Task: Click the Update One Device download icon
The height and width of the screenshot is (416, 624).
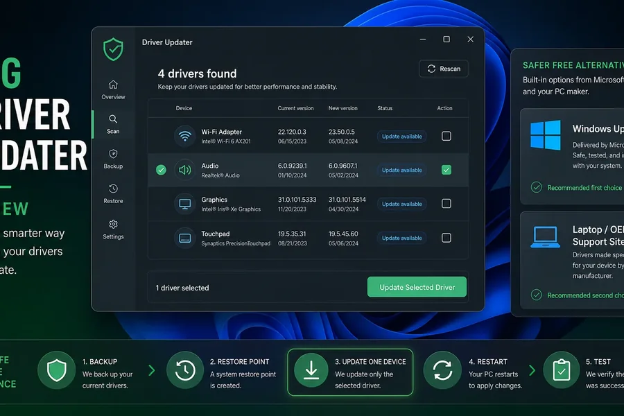Action: (x=311, y=372)
